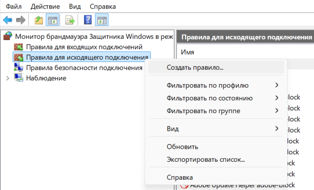314x190 pixels.
Task: Click the Forward arrow toolbar icon
Action: coord(20,20)
